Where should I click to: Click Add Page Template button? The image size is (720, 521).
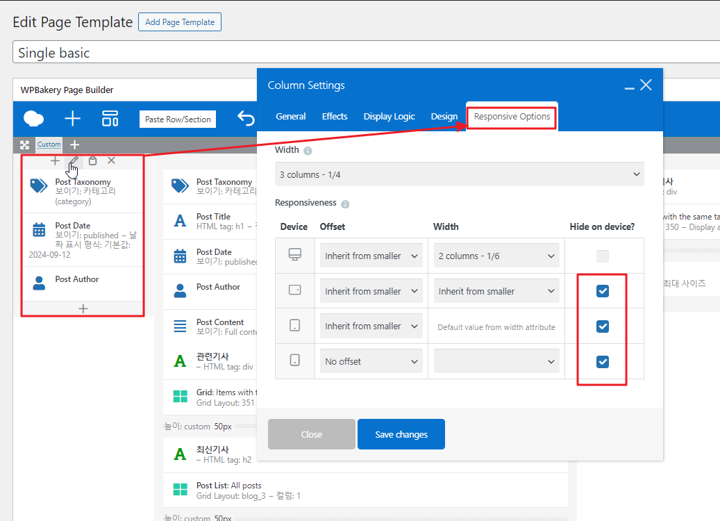tap(180, 22)
